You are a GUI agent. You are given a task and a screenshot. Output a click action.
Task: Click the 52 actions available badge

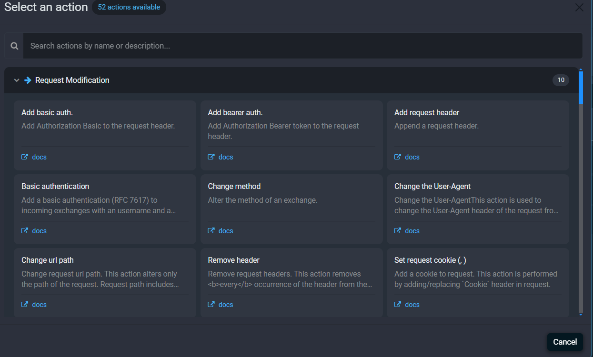click(x=129, y=7)
